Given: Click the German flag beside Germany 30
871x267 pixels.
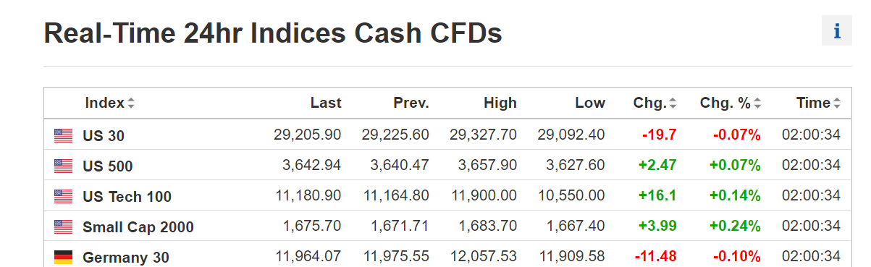Looking at the screenshot, I should pos(63,257).
